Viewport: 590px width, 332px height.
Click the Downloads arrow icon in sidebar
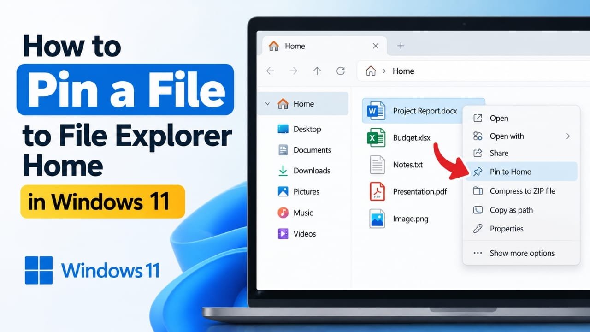pos(283,171)
